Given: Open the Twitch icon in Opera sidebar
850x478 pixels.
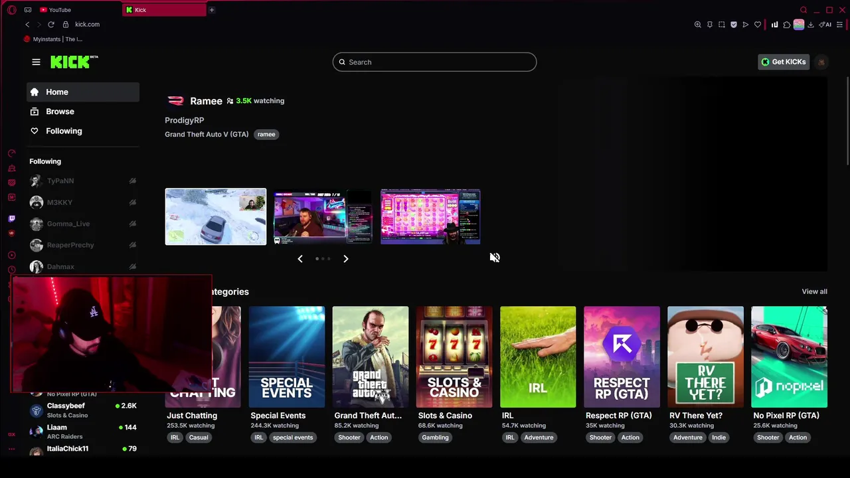Looking at the screenshot, I should (11, 218).
